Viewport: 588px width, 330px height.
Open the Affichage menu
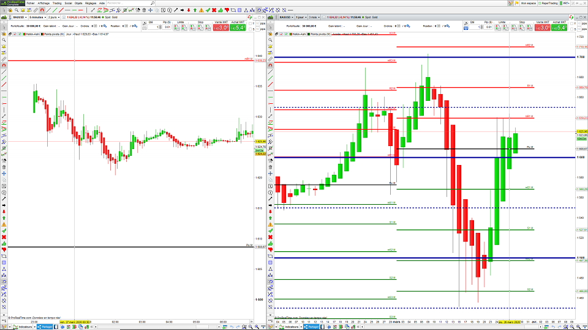43,3
